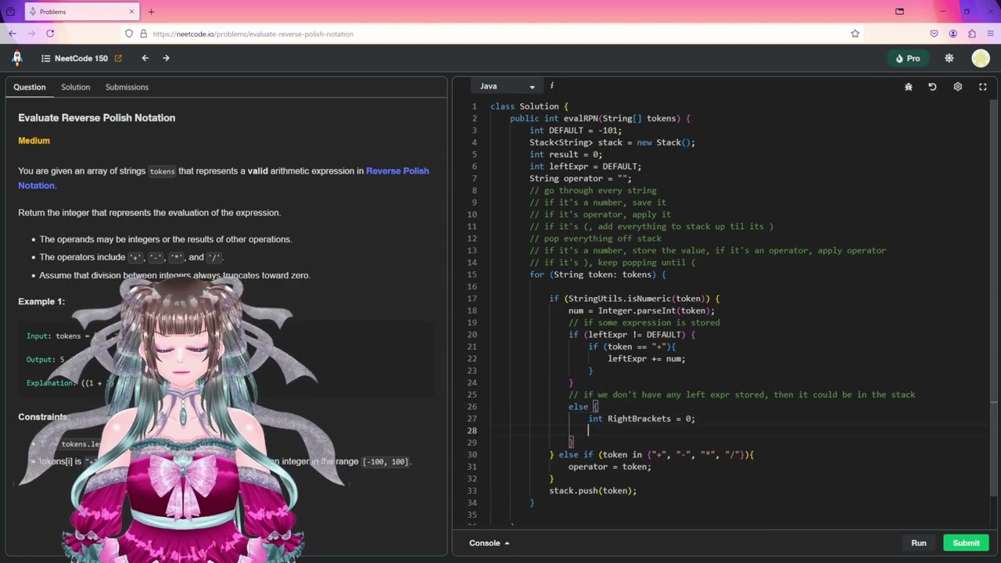Click the bug debug icon
The width and height of the screenshot is (1001, 563).
point(909,87)
